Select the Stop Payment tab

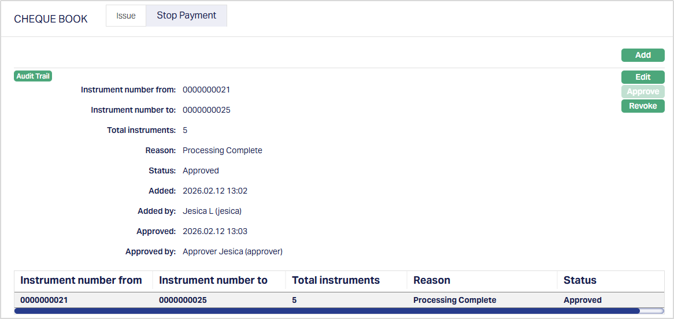tap(186, 16)
